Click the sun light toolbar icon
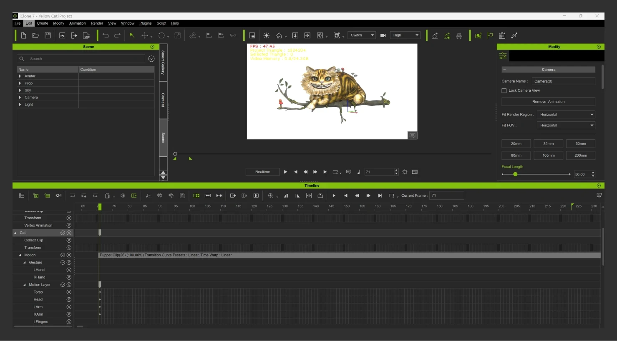Screen dimensions: 617x341 pos(267,35)
